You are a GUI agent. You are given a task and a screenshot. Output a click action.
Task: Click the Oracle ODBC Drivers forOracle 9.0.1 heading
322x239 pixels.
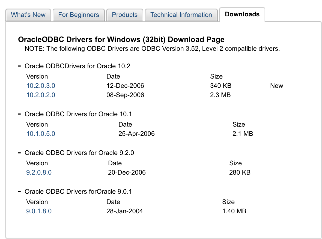[78, 192]
